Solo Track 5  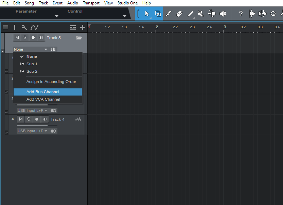pos(25,38)
